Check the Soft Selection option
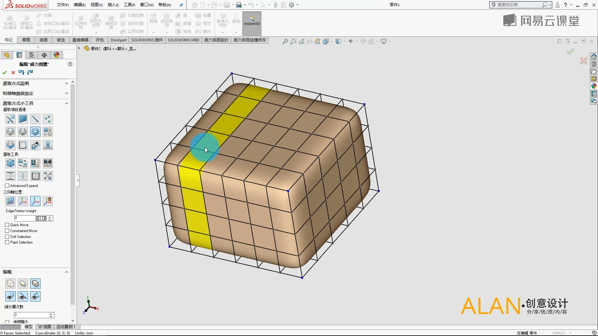The height and width of the screenshot is (336, 598). 7,237
